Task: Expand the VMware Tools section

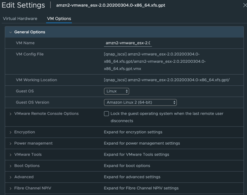Action: point(11,155)
